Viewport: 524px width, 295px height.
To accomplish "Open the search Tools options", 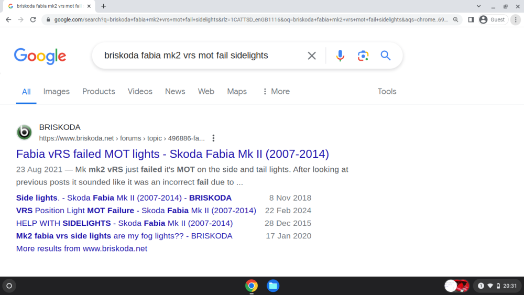I will [387, 92].
